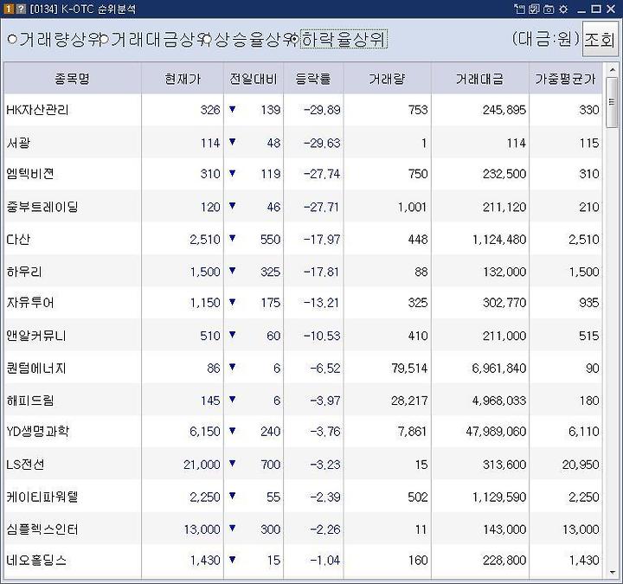Select the 퀀텀에너지 stock row

(303, 369)
